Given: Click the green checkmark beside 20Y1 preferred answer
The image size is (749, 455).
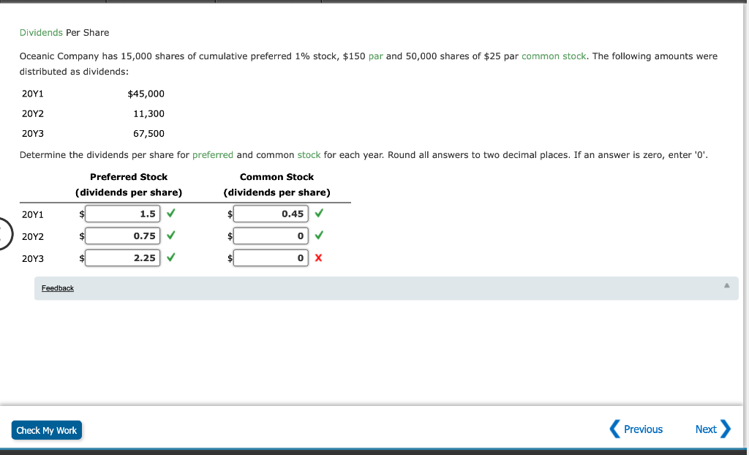Looking at the screenshot, I should [x=170, y=214].
